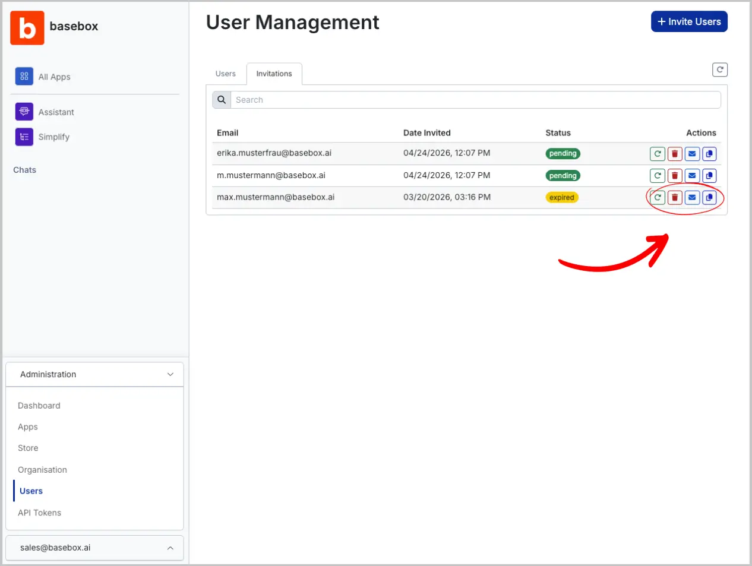Viewport: 752px width, 566px height.
Task: Open API Tokens in Administration
Action: point(39,513)
